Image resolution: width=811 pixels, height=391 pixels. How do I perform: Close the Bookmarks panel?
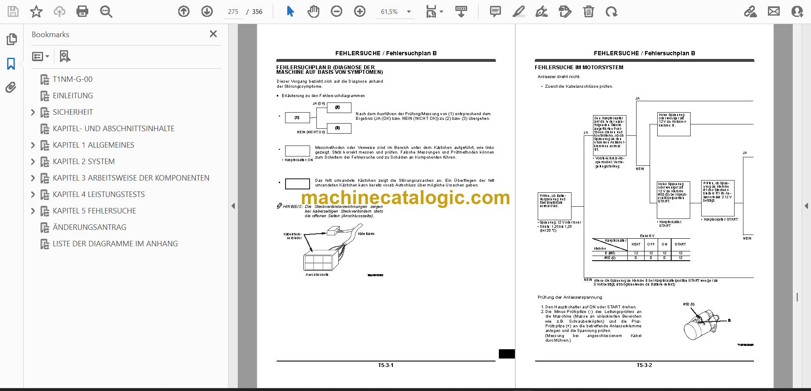click(x=213, y=34)
